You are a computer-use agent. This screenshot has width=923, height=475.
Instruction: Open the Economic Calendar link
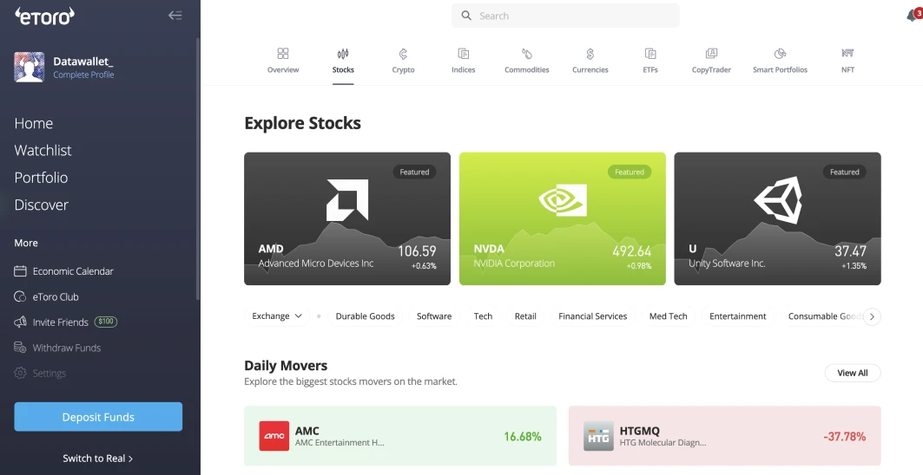coord(73,271)
